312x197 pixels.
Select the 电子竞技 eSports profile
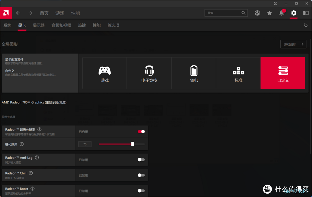(x=149, y=73)
